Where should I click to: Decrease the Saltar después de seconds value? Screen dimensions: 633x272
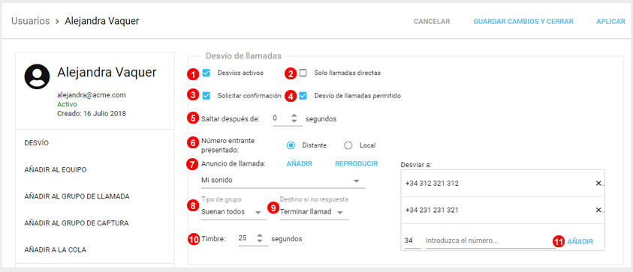(294, 121)
